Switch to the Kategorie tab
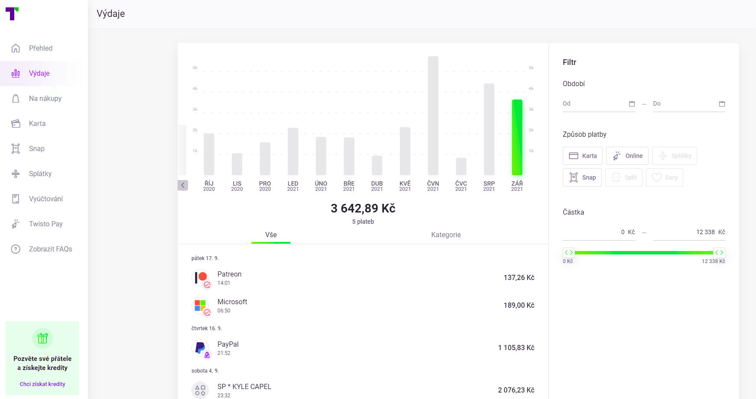 point(446,235)
